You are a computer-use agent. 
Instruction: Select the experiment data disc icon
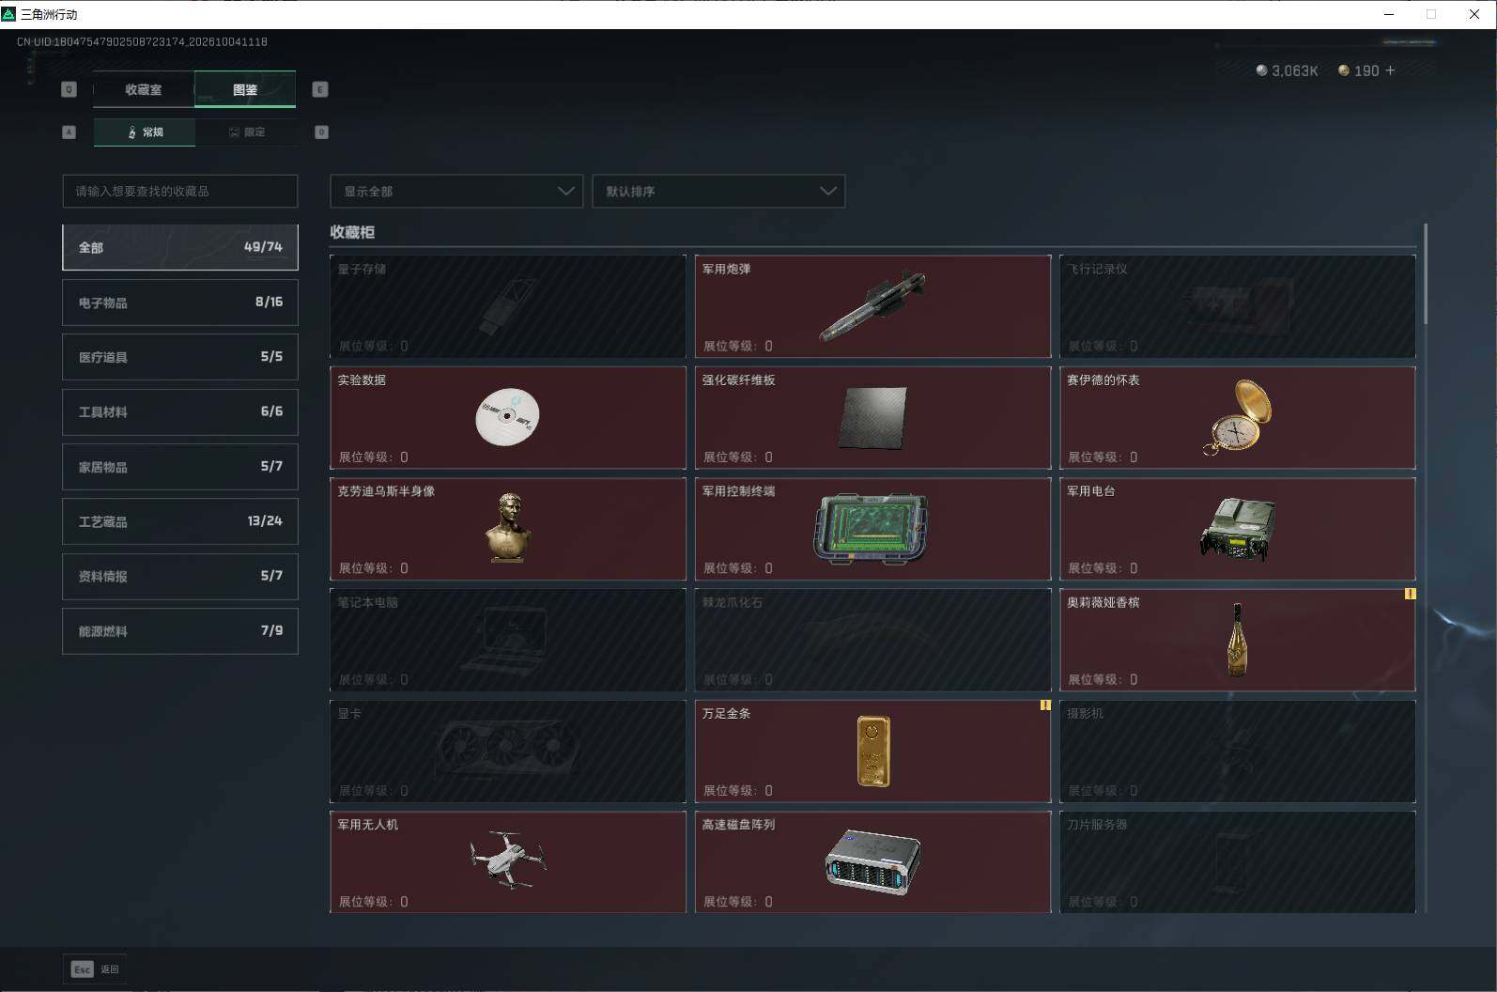pos(507,416)
